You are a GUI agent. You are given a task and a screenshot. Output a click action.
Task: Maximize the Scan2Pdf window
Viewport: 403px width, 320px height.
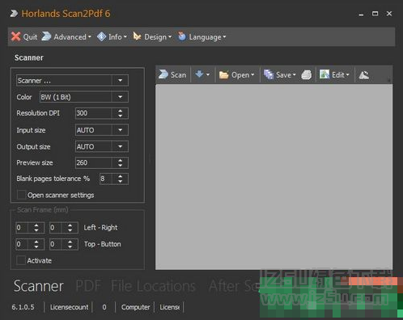pos(375,14)
